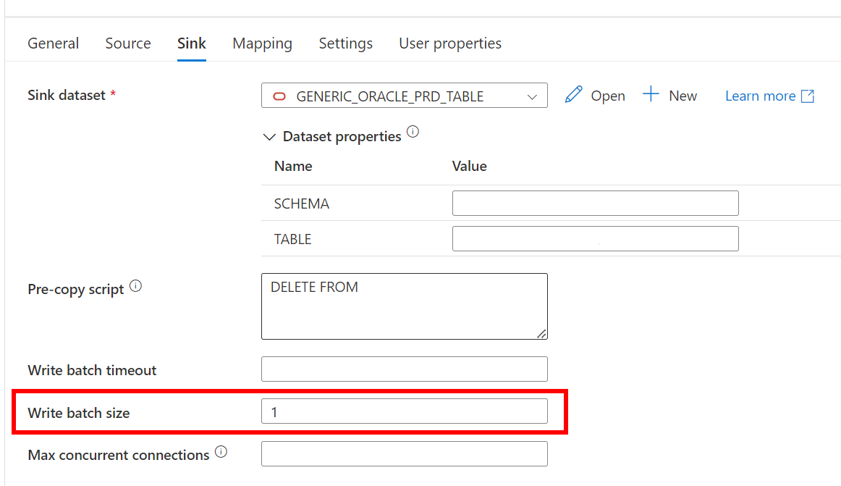Show info tooltip for Dataset properties
Viewport: 841px width, 486px height.
pyautogui.click(x=413, y=132)
